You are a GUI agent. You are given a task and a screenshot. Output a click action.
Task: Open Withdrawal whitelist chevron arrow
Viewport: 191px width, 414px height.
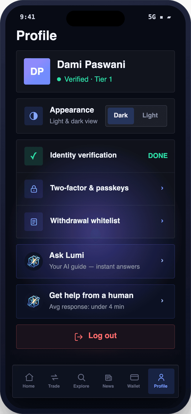point(162,221)
